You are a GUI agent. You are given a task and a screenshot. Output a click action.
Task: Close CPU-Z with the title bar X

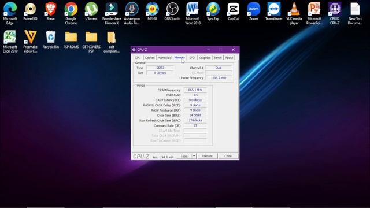pos(233,50)
